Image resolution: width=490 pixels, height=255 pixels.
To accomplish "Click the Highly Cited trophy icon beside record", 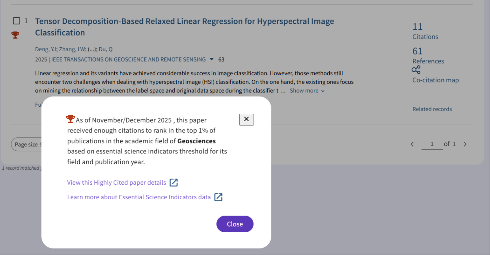I will 15,35.
